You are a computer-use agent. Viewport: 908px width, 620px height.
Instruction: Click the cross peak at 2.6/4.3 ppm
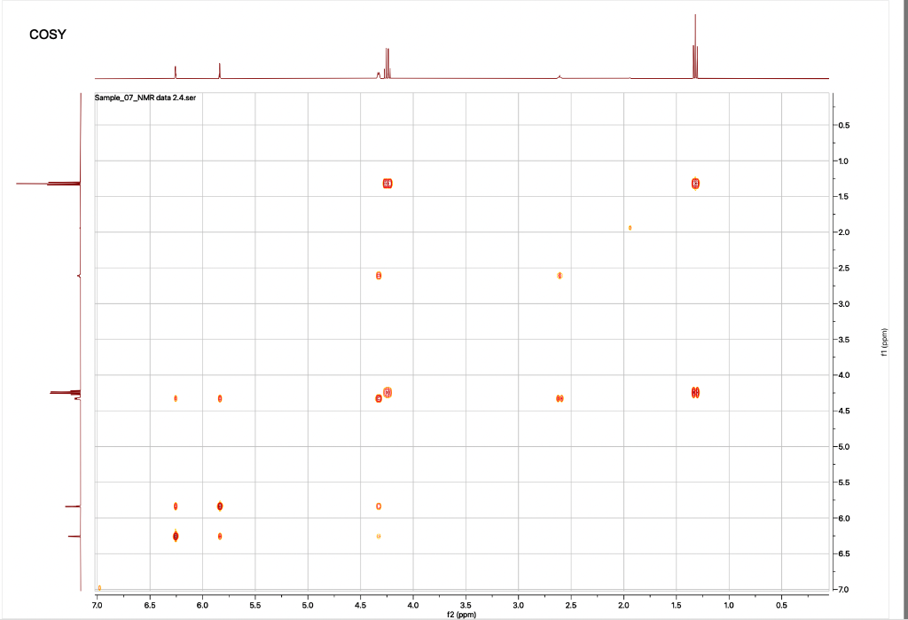click(559, 399)
